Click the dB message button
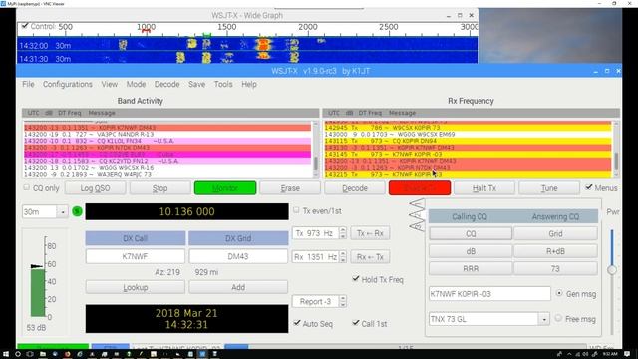This screenshot has width=638, height=359. (471, 251)
